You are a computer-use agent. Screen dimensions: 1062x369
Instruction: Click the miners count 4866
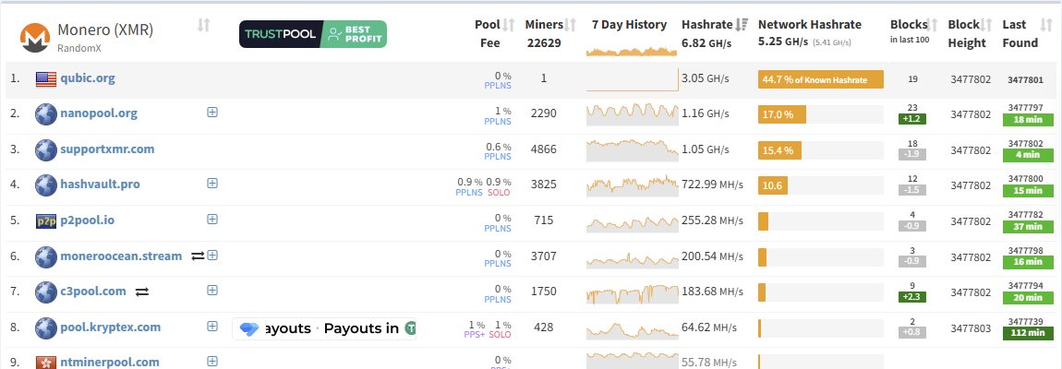[543, 149]
